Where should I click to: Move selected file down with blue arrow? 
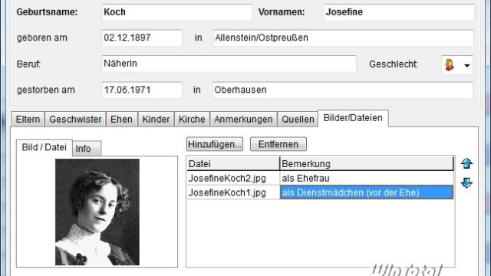pos(466,182)
